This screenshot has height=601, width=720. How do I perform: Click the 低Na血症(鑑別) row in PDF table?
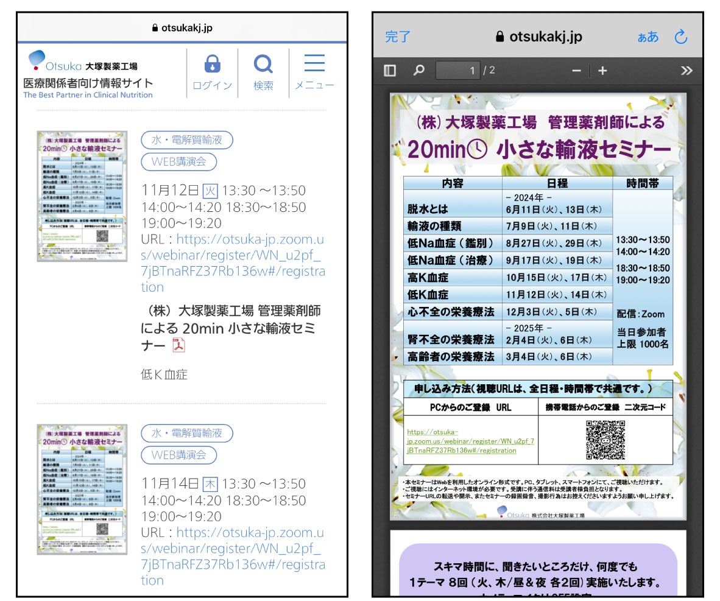(x=508, y=243)
